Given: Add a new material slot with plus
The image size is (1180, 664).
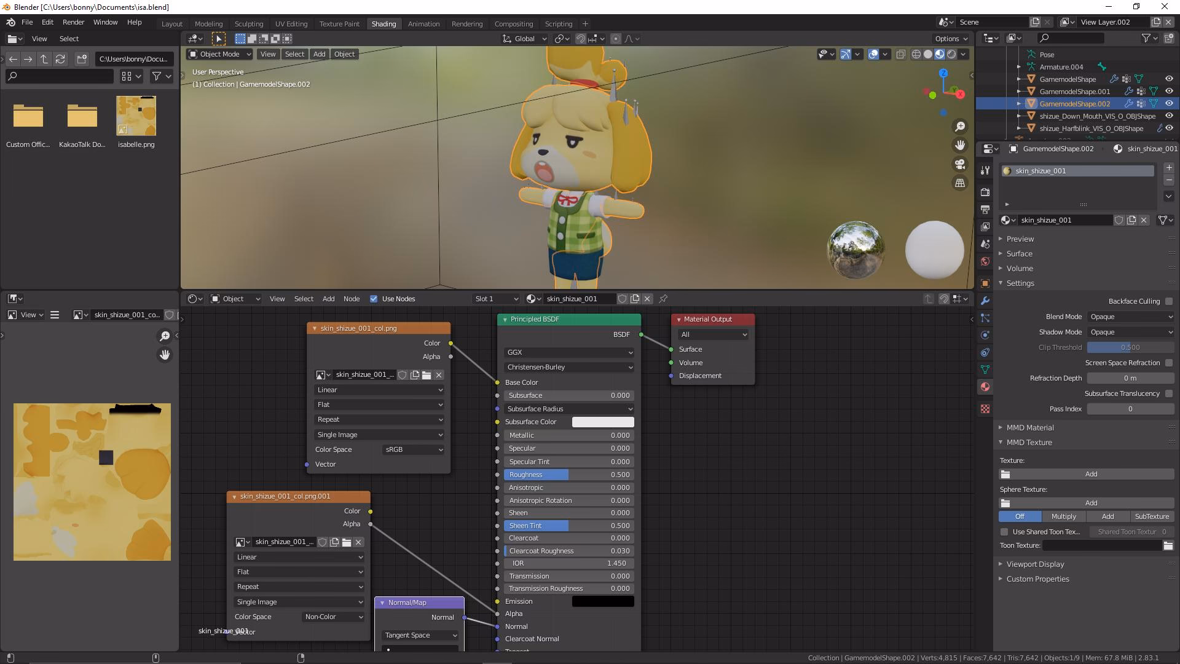Looking at the screenshot, I should point(1169,168).
